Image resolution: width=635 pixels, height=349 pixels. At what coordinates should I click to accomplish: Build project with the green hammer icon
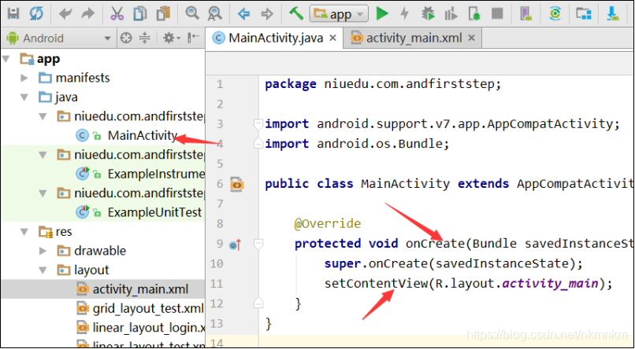click(x=296, y=13)
